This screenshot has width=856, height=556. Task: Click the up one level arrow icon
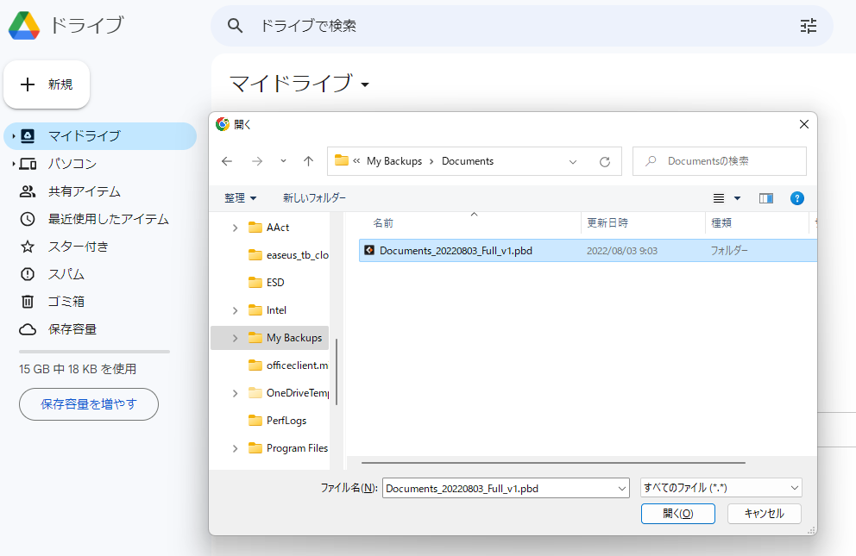(308, 160)
